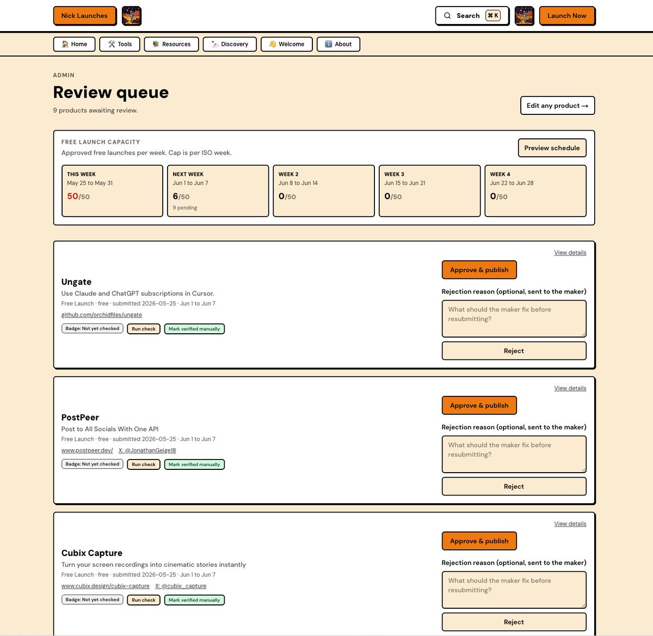This screenshot has height=636, width=653.
Task: Select the WEEK 2 capacity card
Action: coord(324,191)
